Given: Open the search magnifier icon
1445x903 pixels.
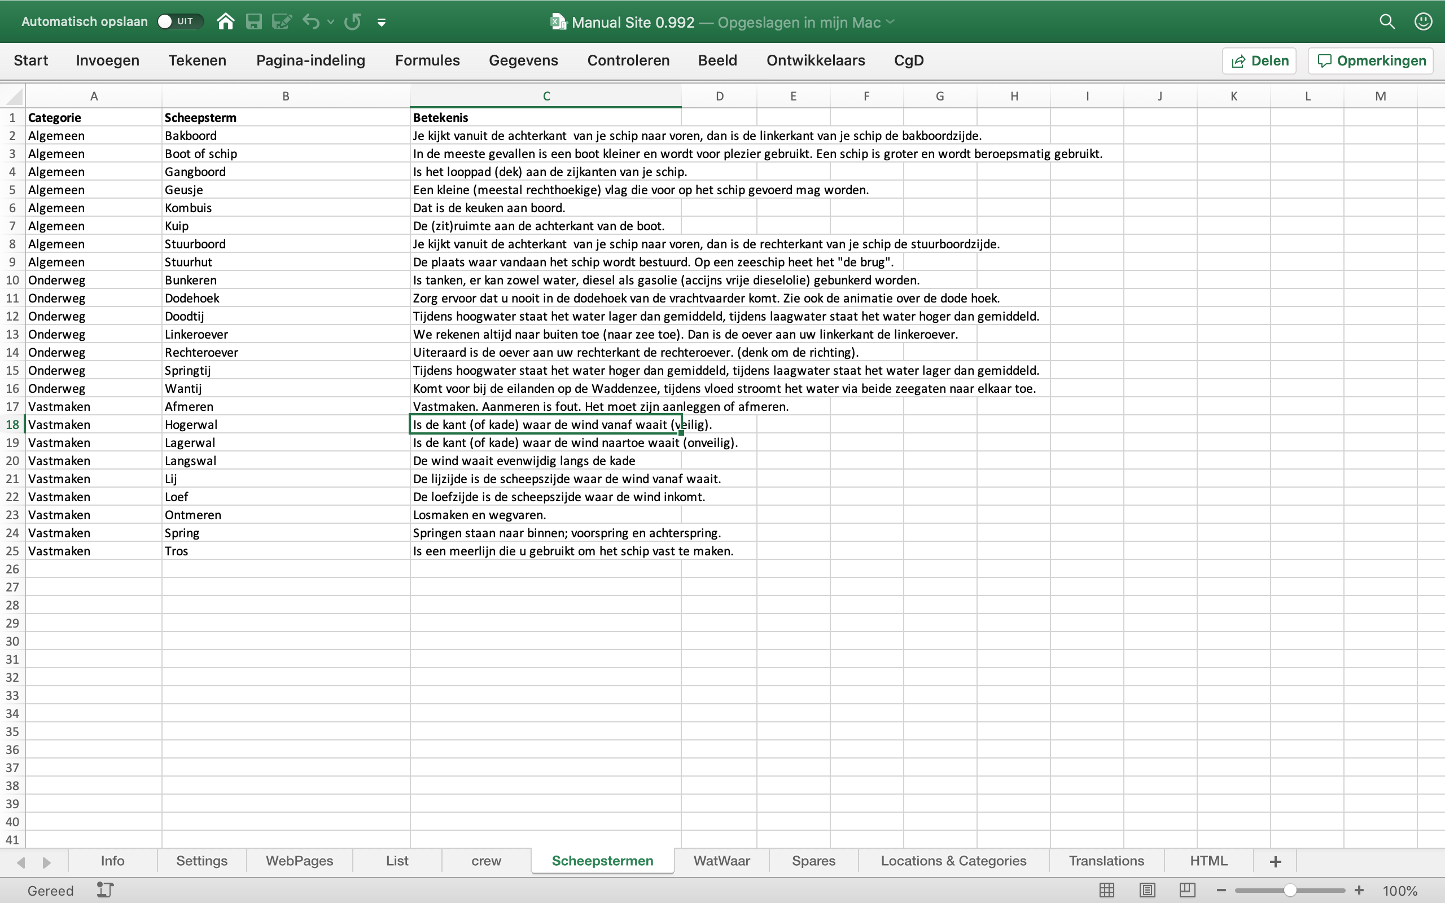Looking at the screenshot, I should click(x=1386, y=22).
